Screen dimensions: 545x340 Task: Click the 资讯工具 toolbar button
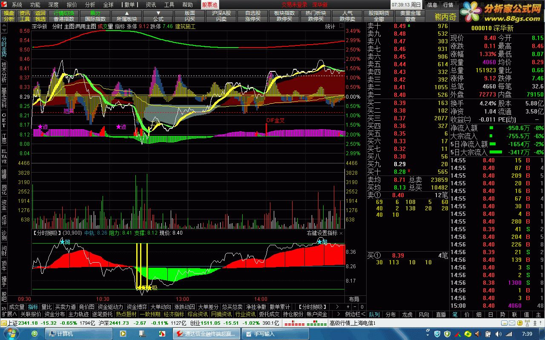tap(25, 16)
